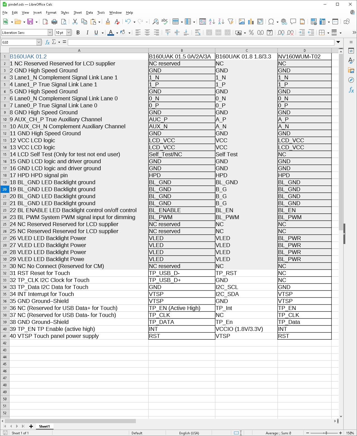The width and height of the screenshot is (357, 436).
Task: Toggle Wrap Text
Action: pos(198,33)
